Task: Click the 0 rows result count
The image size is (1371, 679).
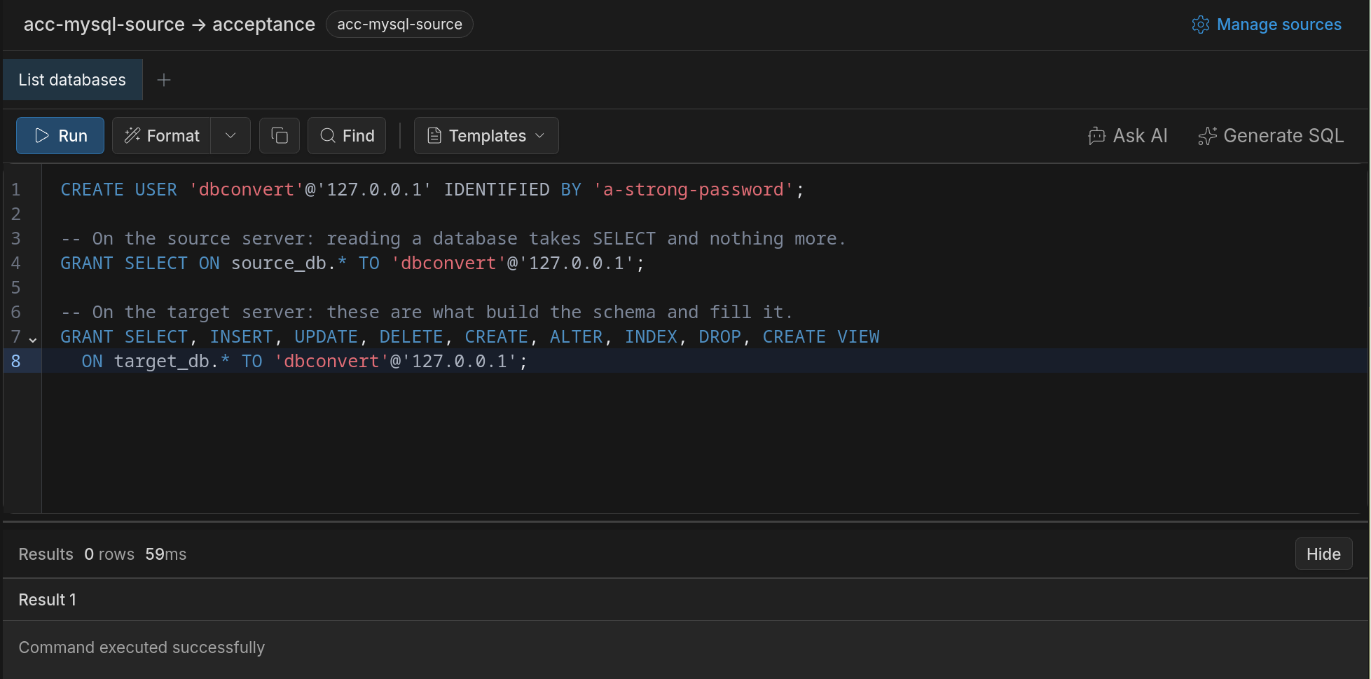Action: 109,554
